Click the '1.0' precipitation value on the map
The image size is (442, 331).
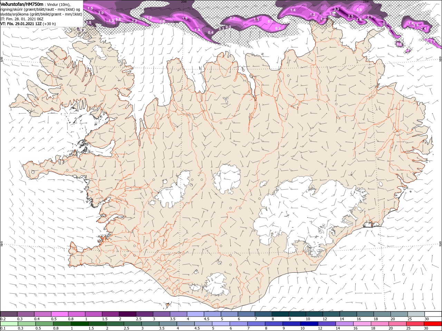[150, 17]
